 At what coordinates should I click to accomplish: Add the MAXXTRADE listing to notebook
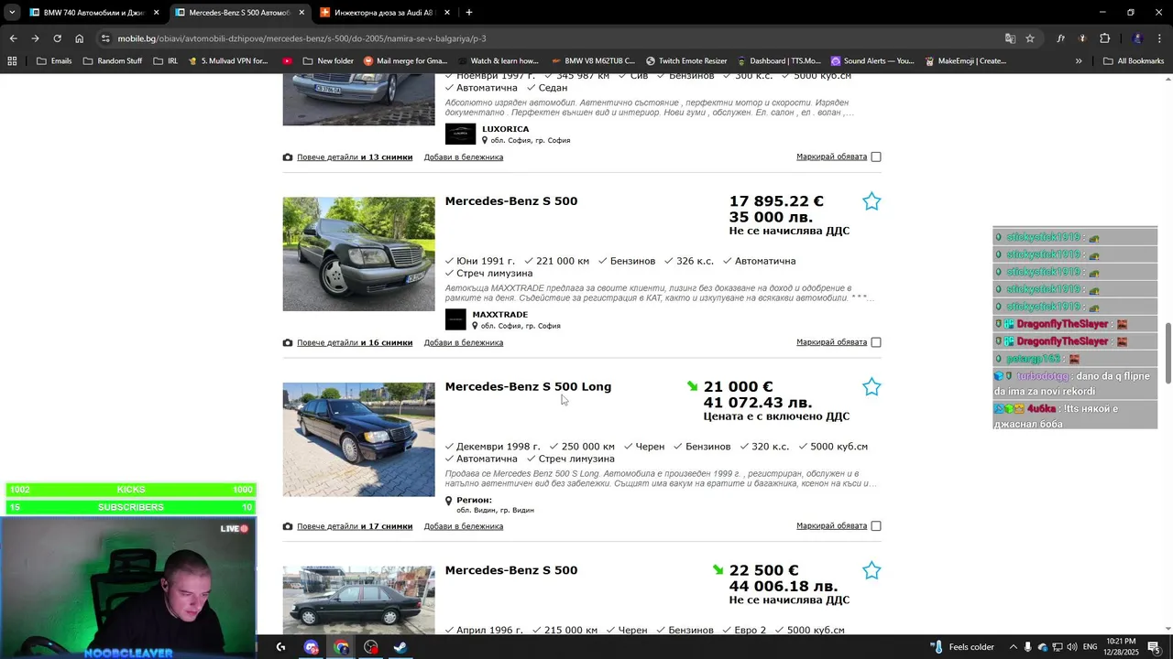point(464,343)
